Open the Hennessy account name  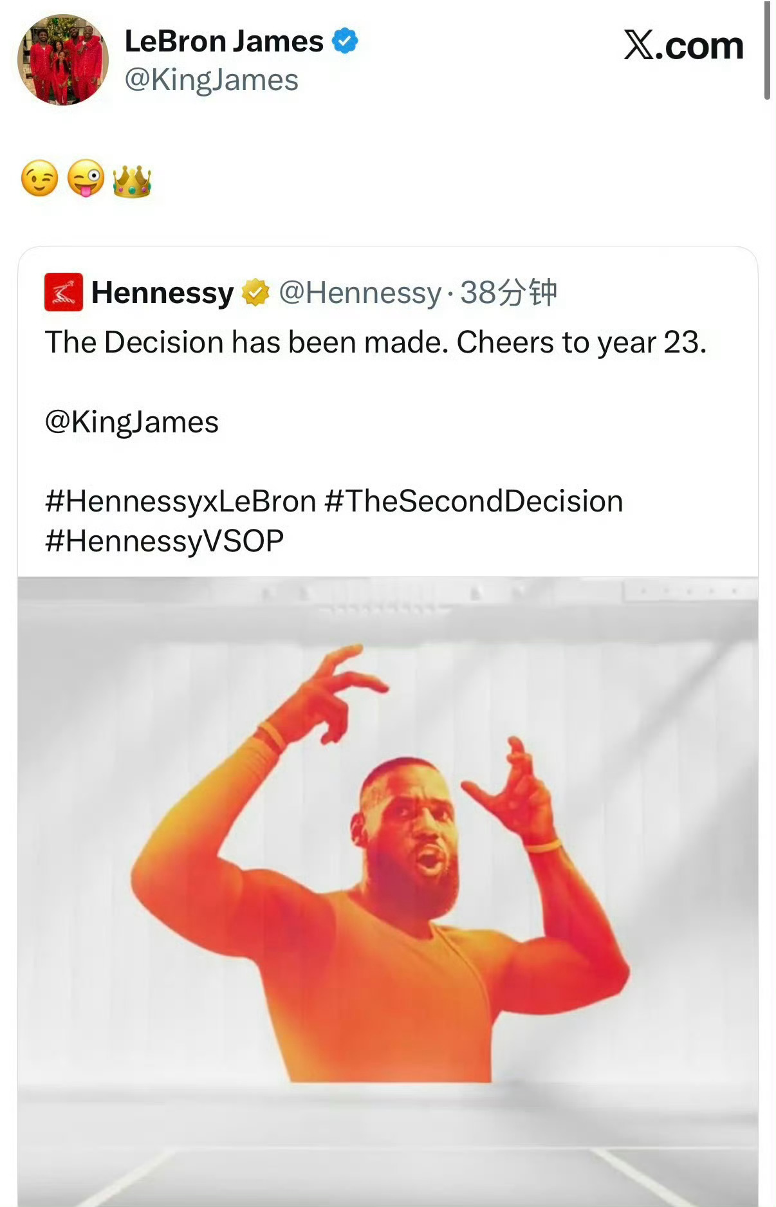click(163, 293)
